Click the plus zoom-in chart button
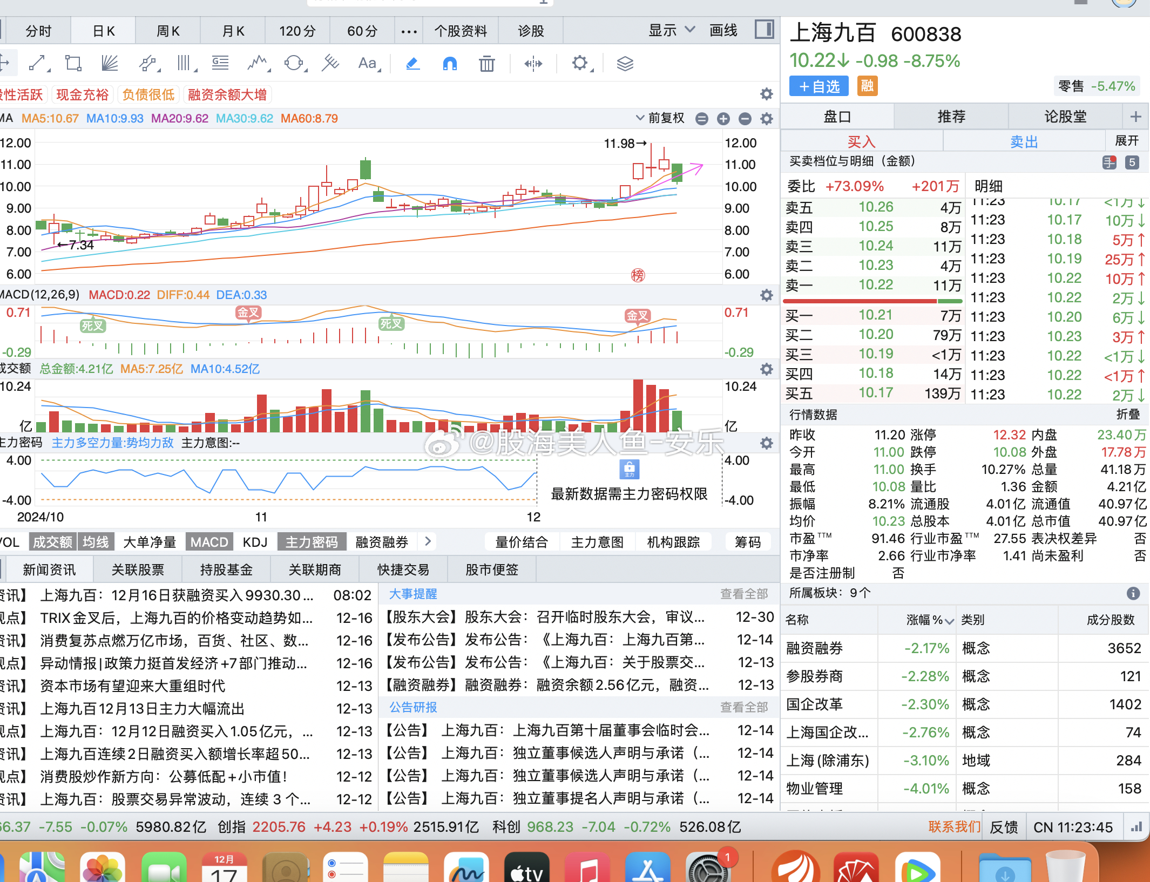 point(723,119)
